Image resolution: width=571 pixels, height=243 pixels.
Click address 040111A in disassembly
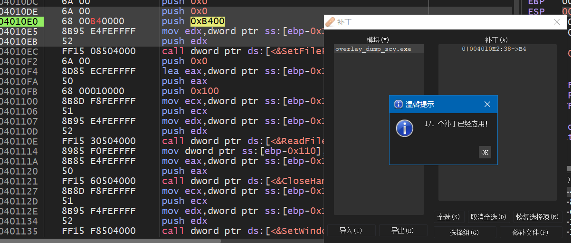pyautogui.click(x=19, y=161)
